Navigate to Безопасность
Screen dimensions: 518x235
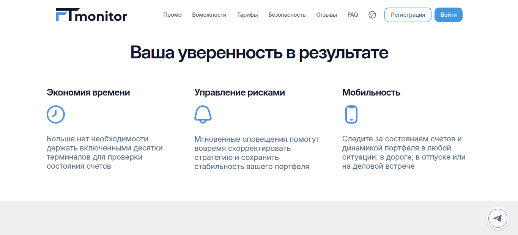click(287, 15)
